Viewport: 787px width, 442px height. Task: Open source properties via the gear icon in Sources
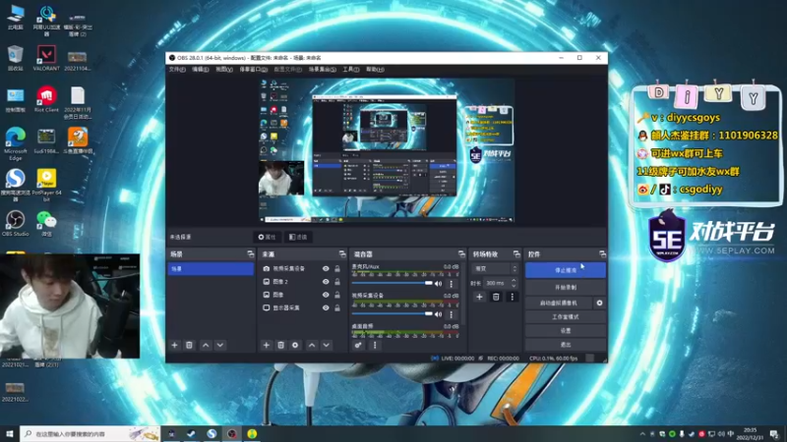(x=295, y=345)
